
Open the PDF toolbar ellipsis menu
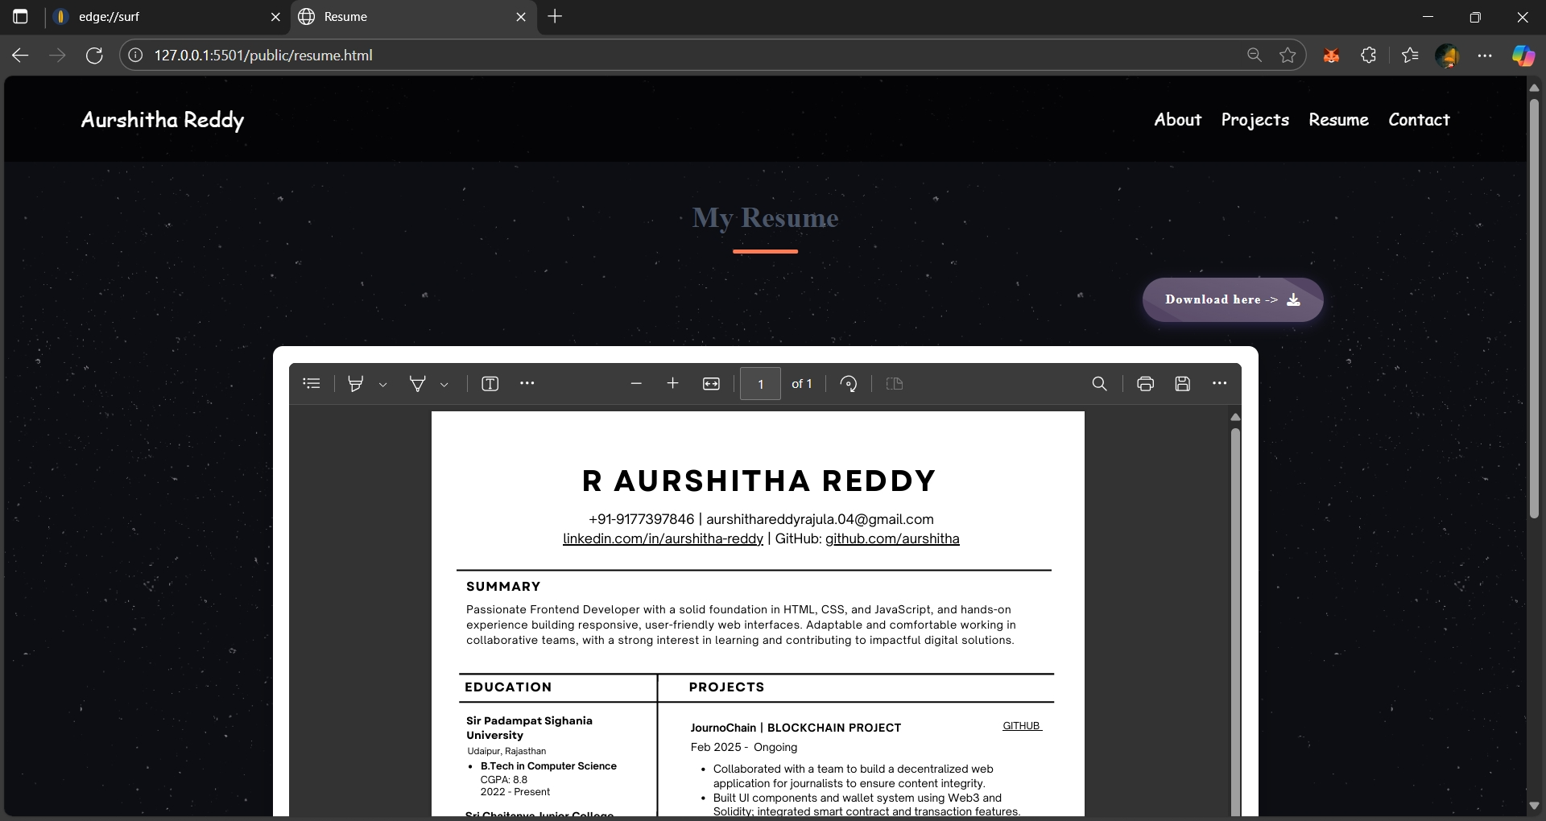point(527,384)
